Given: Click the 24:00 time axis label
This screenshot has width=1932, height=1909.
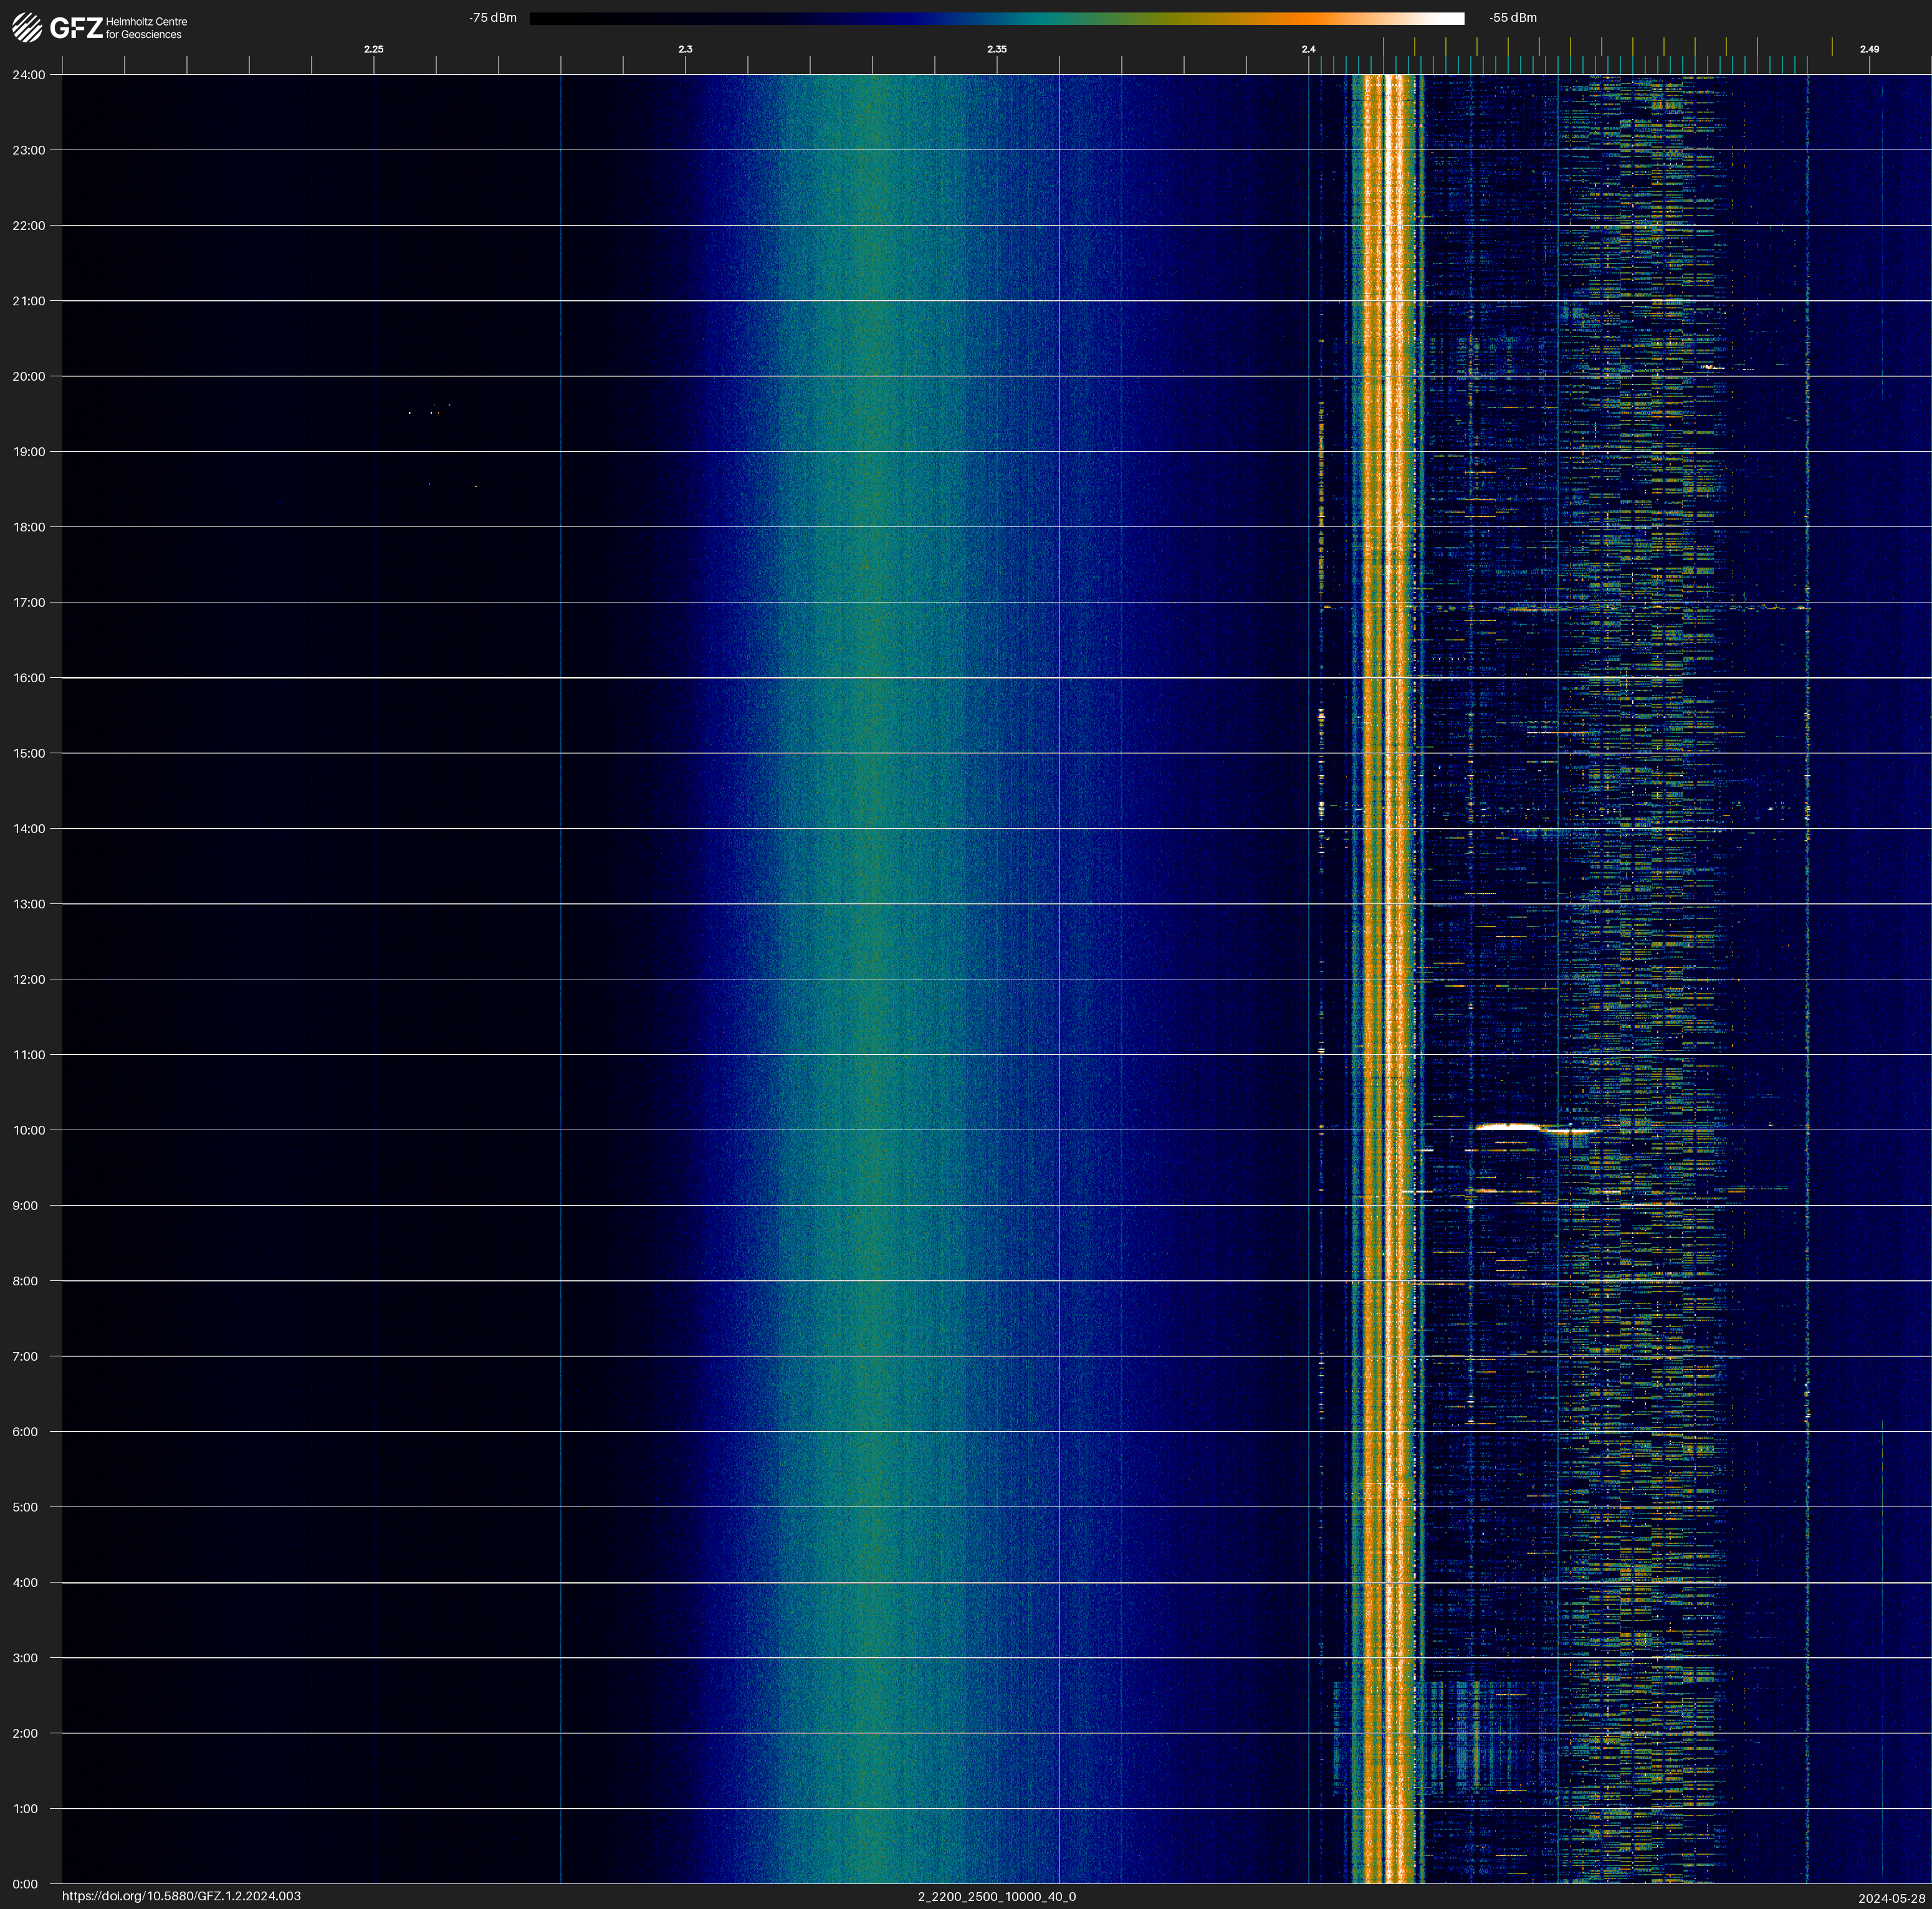Looking at the screenshot, I should click(29, 75).
